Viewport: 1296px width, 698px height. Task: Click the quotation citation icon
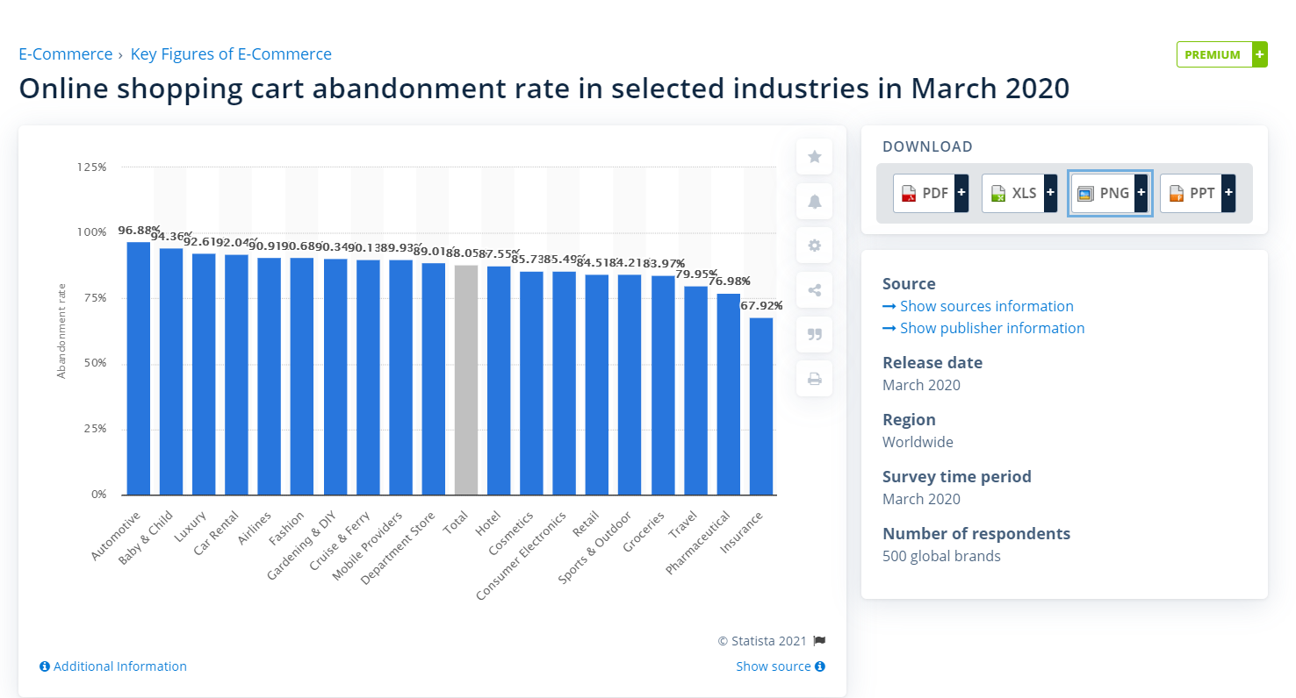coord(814,334)
